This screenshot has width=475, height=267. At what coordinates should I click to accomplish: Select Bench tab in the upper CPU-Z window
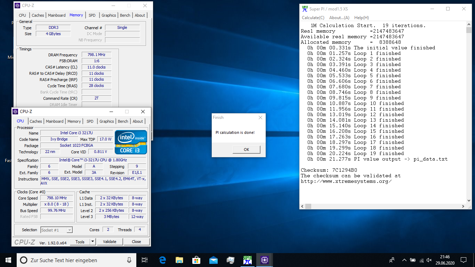tap(125, 15)
